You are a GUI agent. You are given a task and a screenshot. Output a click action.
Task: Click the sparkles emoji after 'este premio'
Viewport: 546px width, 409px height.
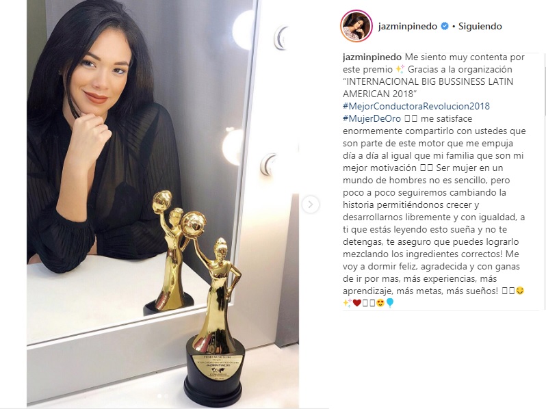(400, 69)
